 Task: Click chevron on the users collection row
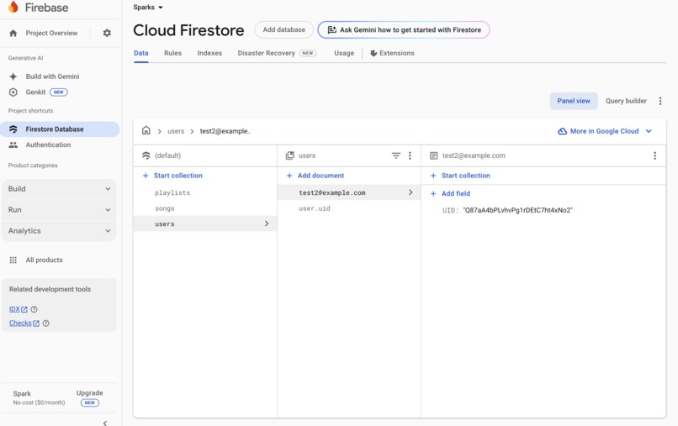click(x=267, y=224)
